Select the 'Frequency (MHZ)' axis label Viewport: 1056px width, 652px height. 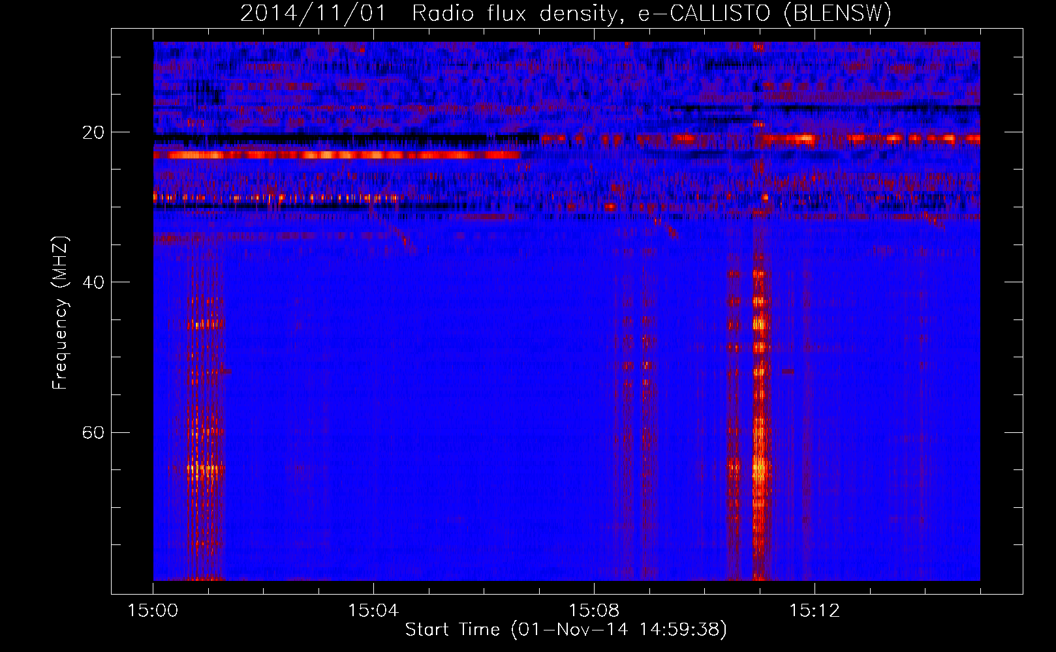tap(60, 313)
